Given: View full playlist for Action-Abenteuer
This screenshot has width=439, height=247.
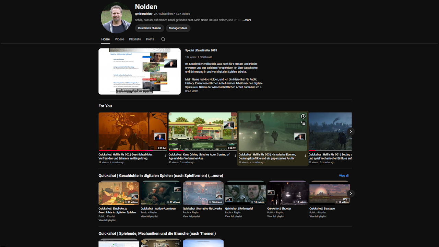Looking at the screenshot, I should (x=149, y=216).
